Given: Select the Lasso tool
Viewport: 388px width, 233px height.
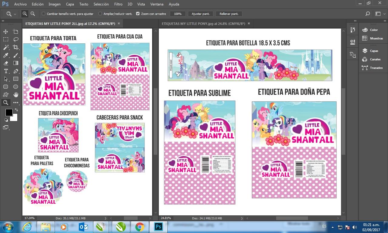Looking at the screenshot, I should coord(15,39).
